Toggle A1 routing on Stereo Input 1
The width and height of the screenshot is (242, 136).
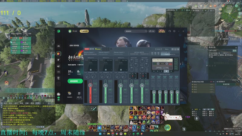click(95, 81)
